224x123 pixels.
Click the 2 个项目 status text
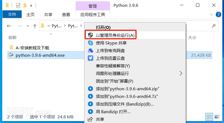(x=15, y=117)
